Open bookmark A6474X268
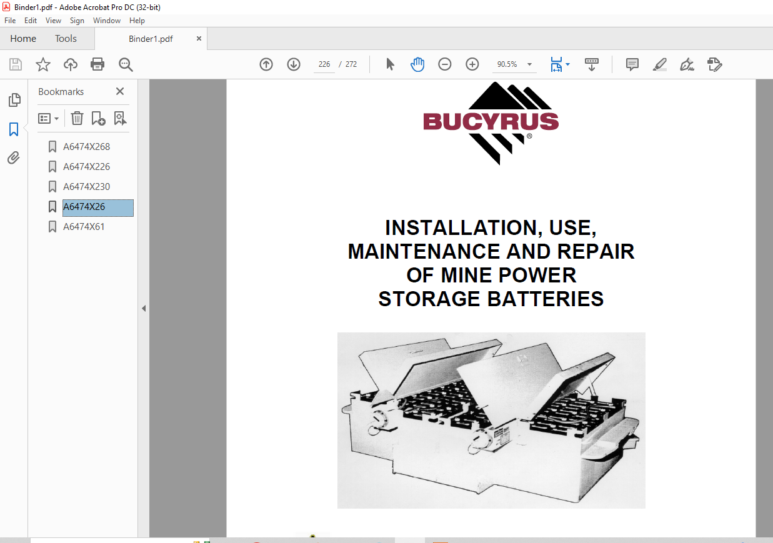 [86, 147]
